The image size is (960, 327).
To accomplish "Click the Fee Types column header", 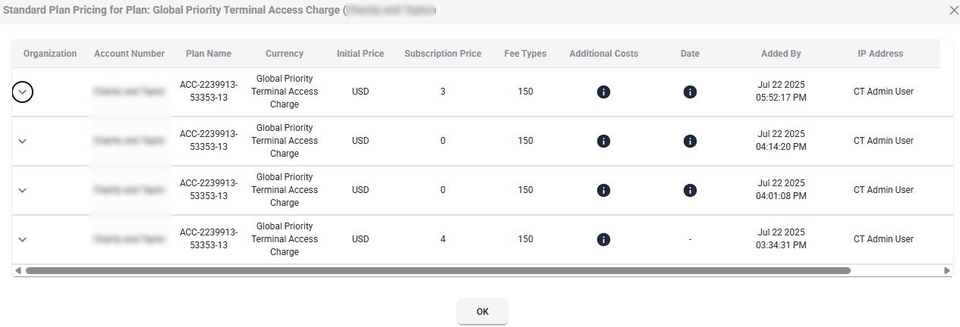I will tap(525, 54).
